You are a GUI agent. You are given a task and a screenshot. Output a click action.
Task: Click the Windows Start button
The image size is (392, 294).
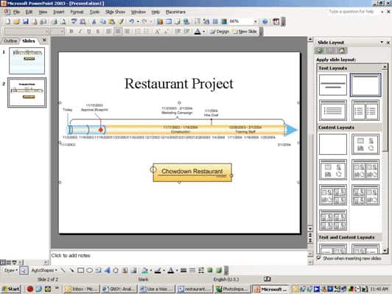pyautogui.click(x=10, y=289)
